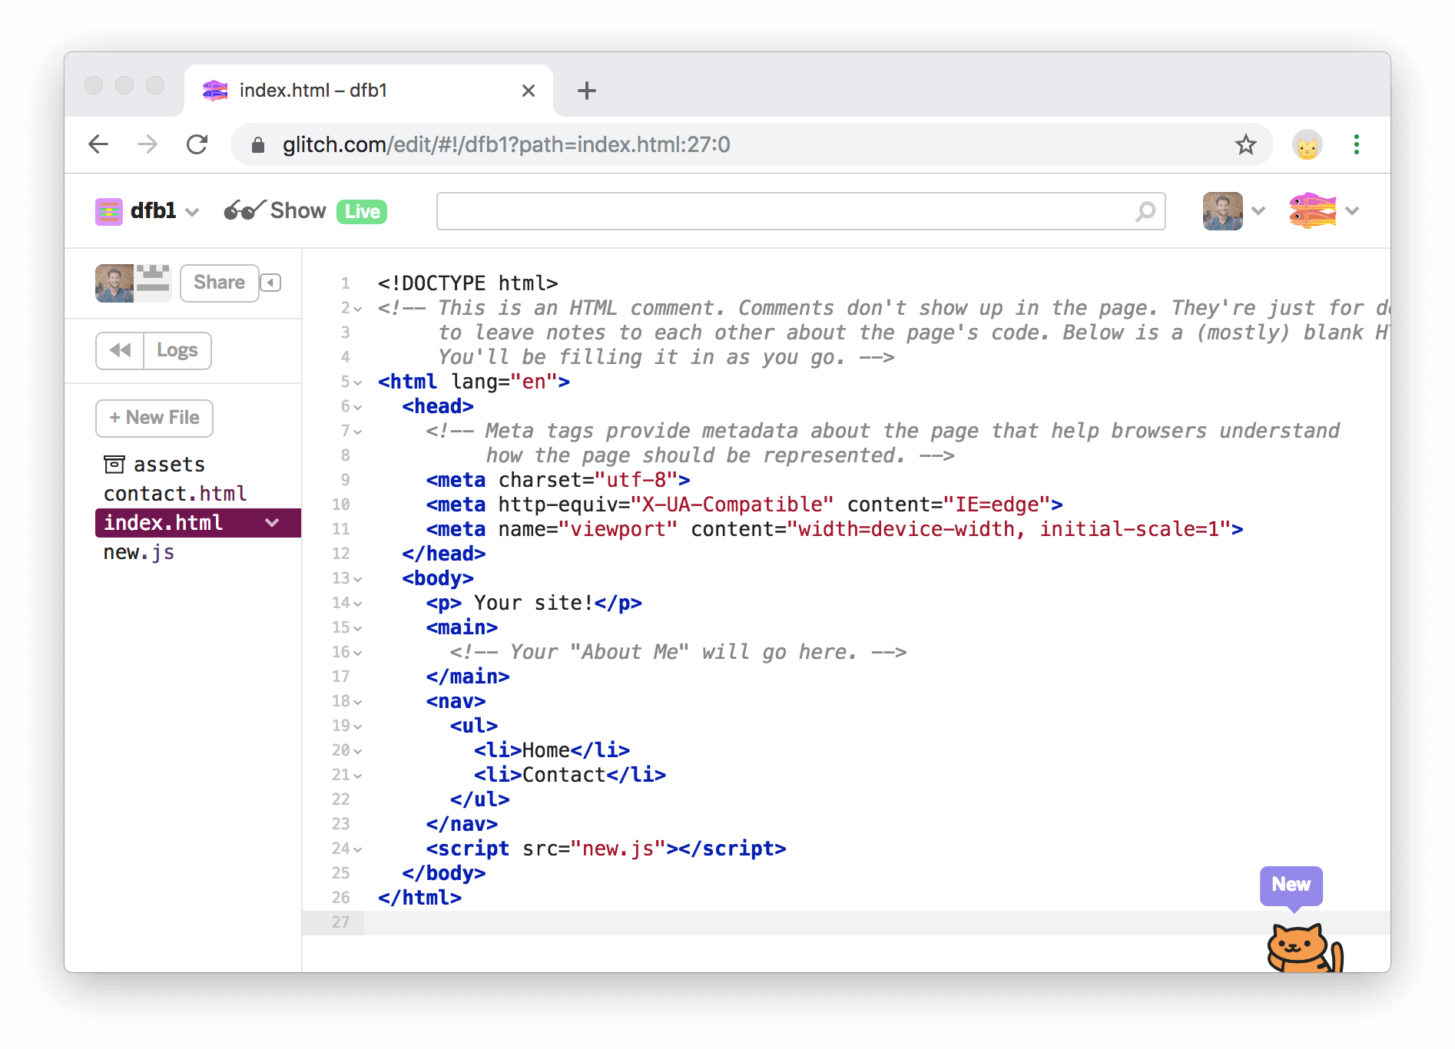Click the bookmark star icon
1455x1049 pixels.
click(1245, 144)
